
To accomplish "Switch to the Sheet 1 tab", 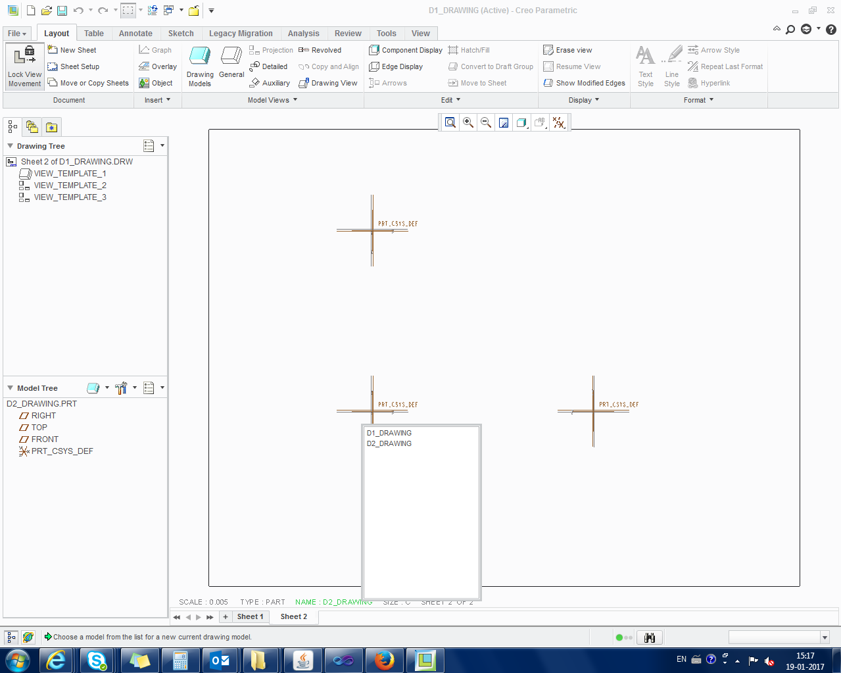I will coord(250,616).
